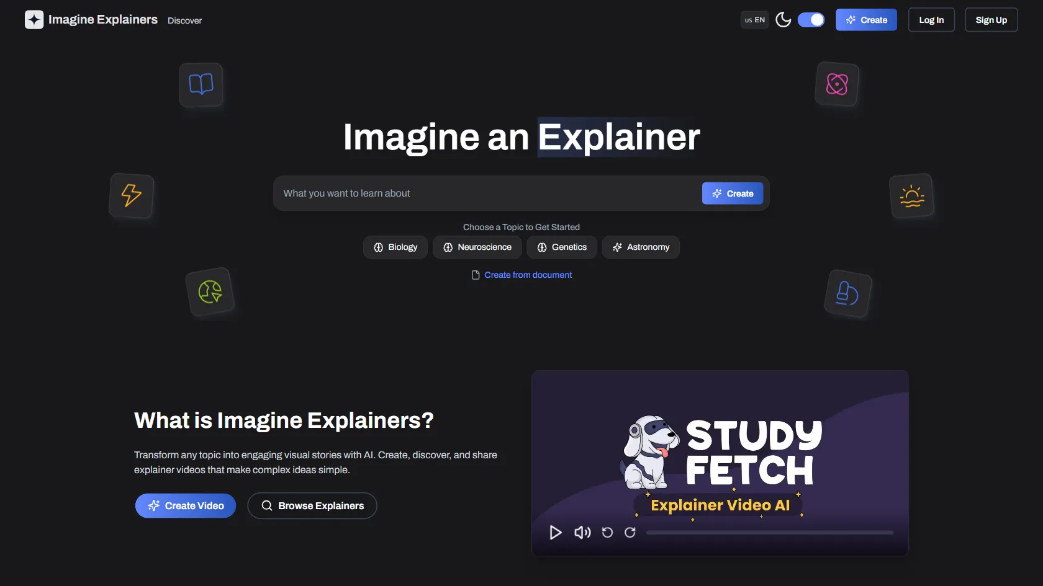Click the Log In button

931,20
